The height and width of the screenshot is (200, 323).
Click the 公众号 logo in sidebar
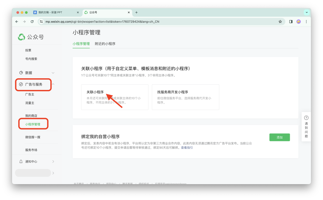[x=31, y=37]
